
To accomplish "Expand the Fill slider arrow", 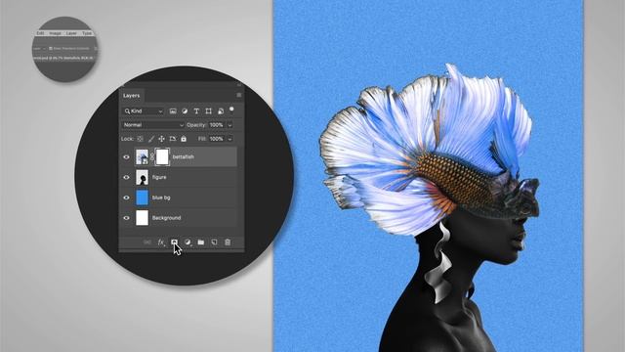I will point(230,139).
